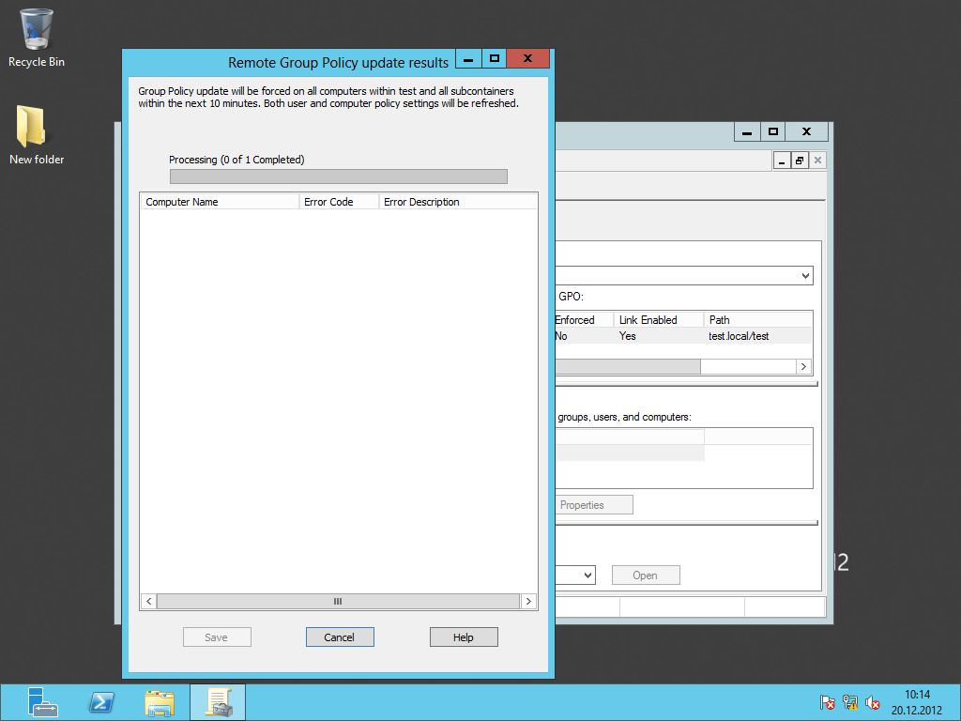Image resolution: width=961 pixels, height=721 pixels.
Task: Select the New folder desktop icon
Action: [x=37, y=134]
